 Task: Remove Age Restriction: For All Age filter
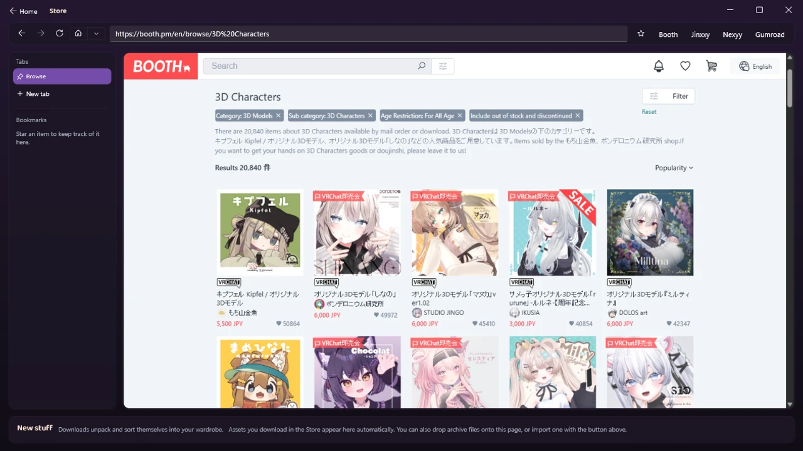click(460, 116)
